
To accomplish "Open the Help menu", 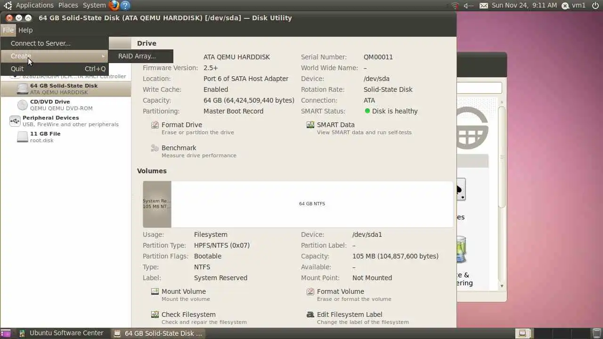I will tap(25, 30).
